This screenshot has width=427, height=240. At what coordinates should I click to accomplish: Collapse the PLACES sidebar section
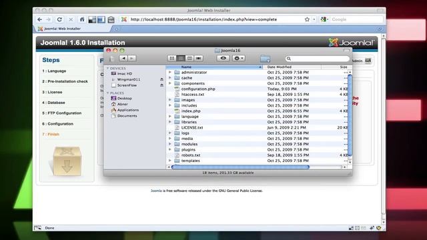[x=108, y=93]
